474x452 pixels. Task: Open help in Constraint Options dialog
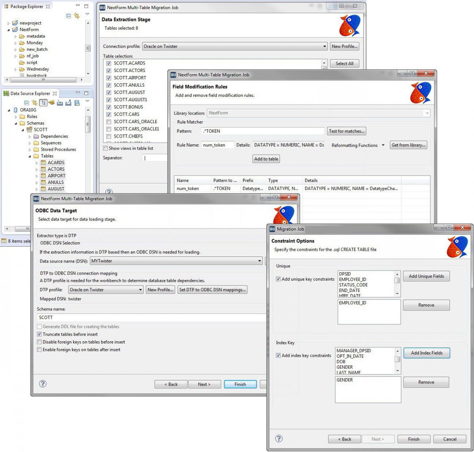(x=279, y=438)
